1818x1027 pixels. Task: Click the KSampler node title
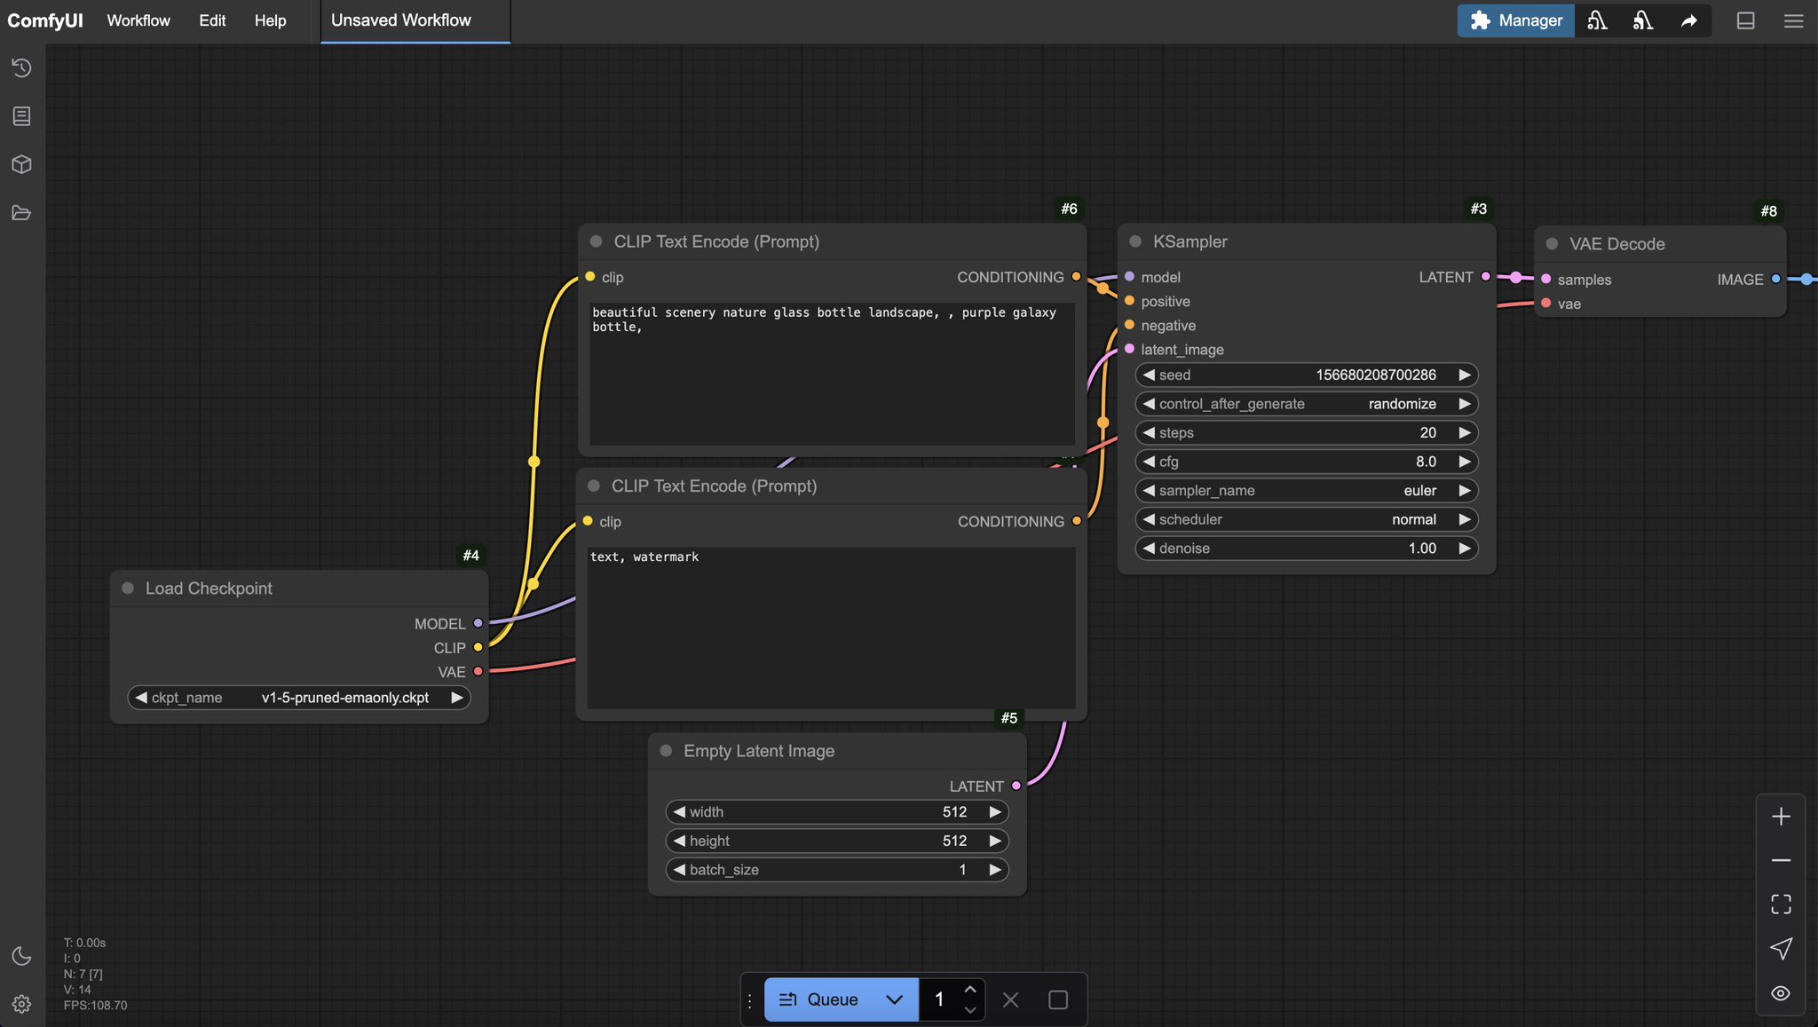tap(1190, 241)
